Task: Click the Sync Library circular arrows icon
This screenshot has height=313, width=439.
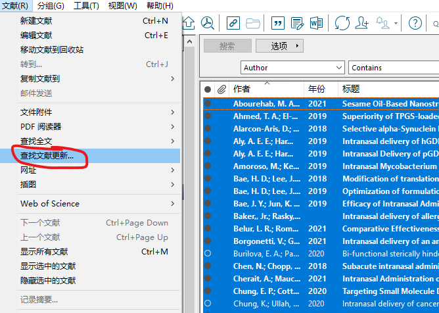Action: (342, 23)
